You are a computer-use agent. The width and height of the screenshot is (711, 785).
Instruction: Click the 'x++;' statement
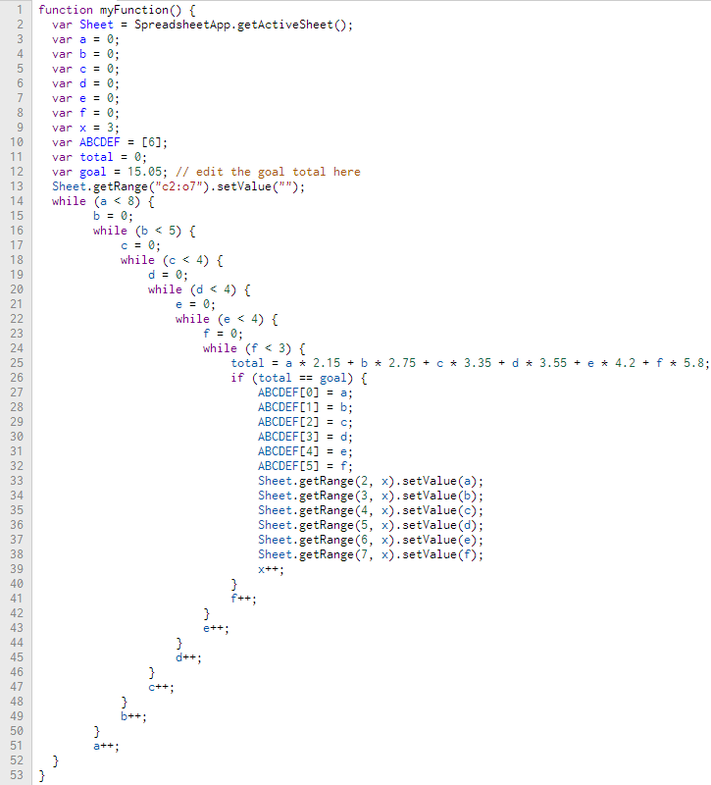click(271, 569)
